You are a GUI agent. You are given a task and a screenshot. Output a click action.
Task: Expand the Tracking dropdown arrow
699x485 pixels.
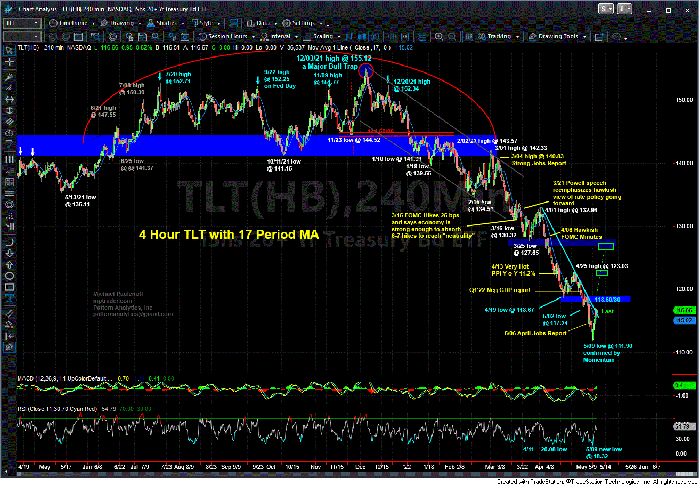pyautogui.click(x=516, y=37)
